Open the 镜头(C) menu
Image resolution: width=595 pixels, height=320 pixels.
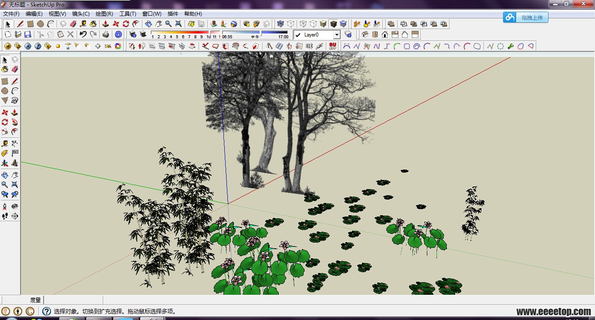click(x=81, y=13)
